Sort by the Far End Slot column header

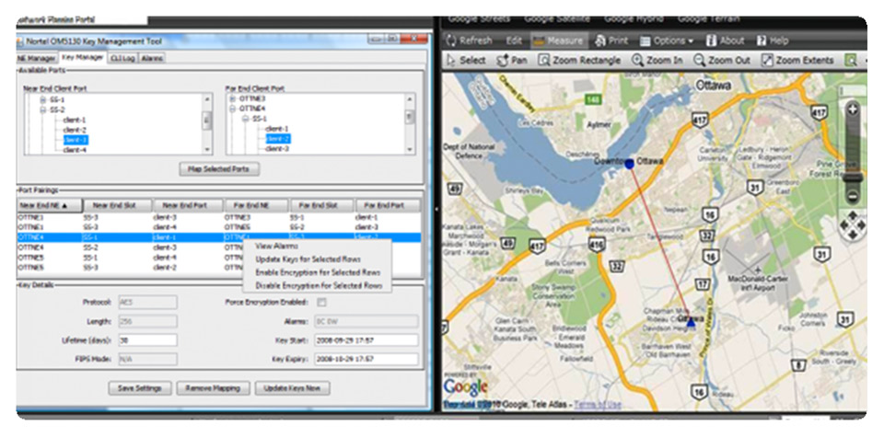point(322,205)
